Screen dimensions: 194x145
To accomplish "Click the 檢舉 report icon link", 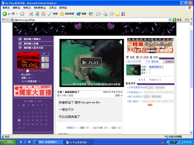I will coord(154,57).
